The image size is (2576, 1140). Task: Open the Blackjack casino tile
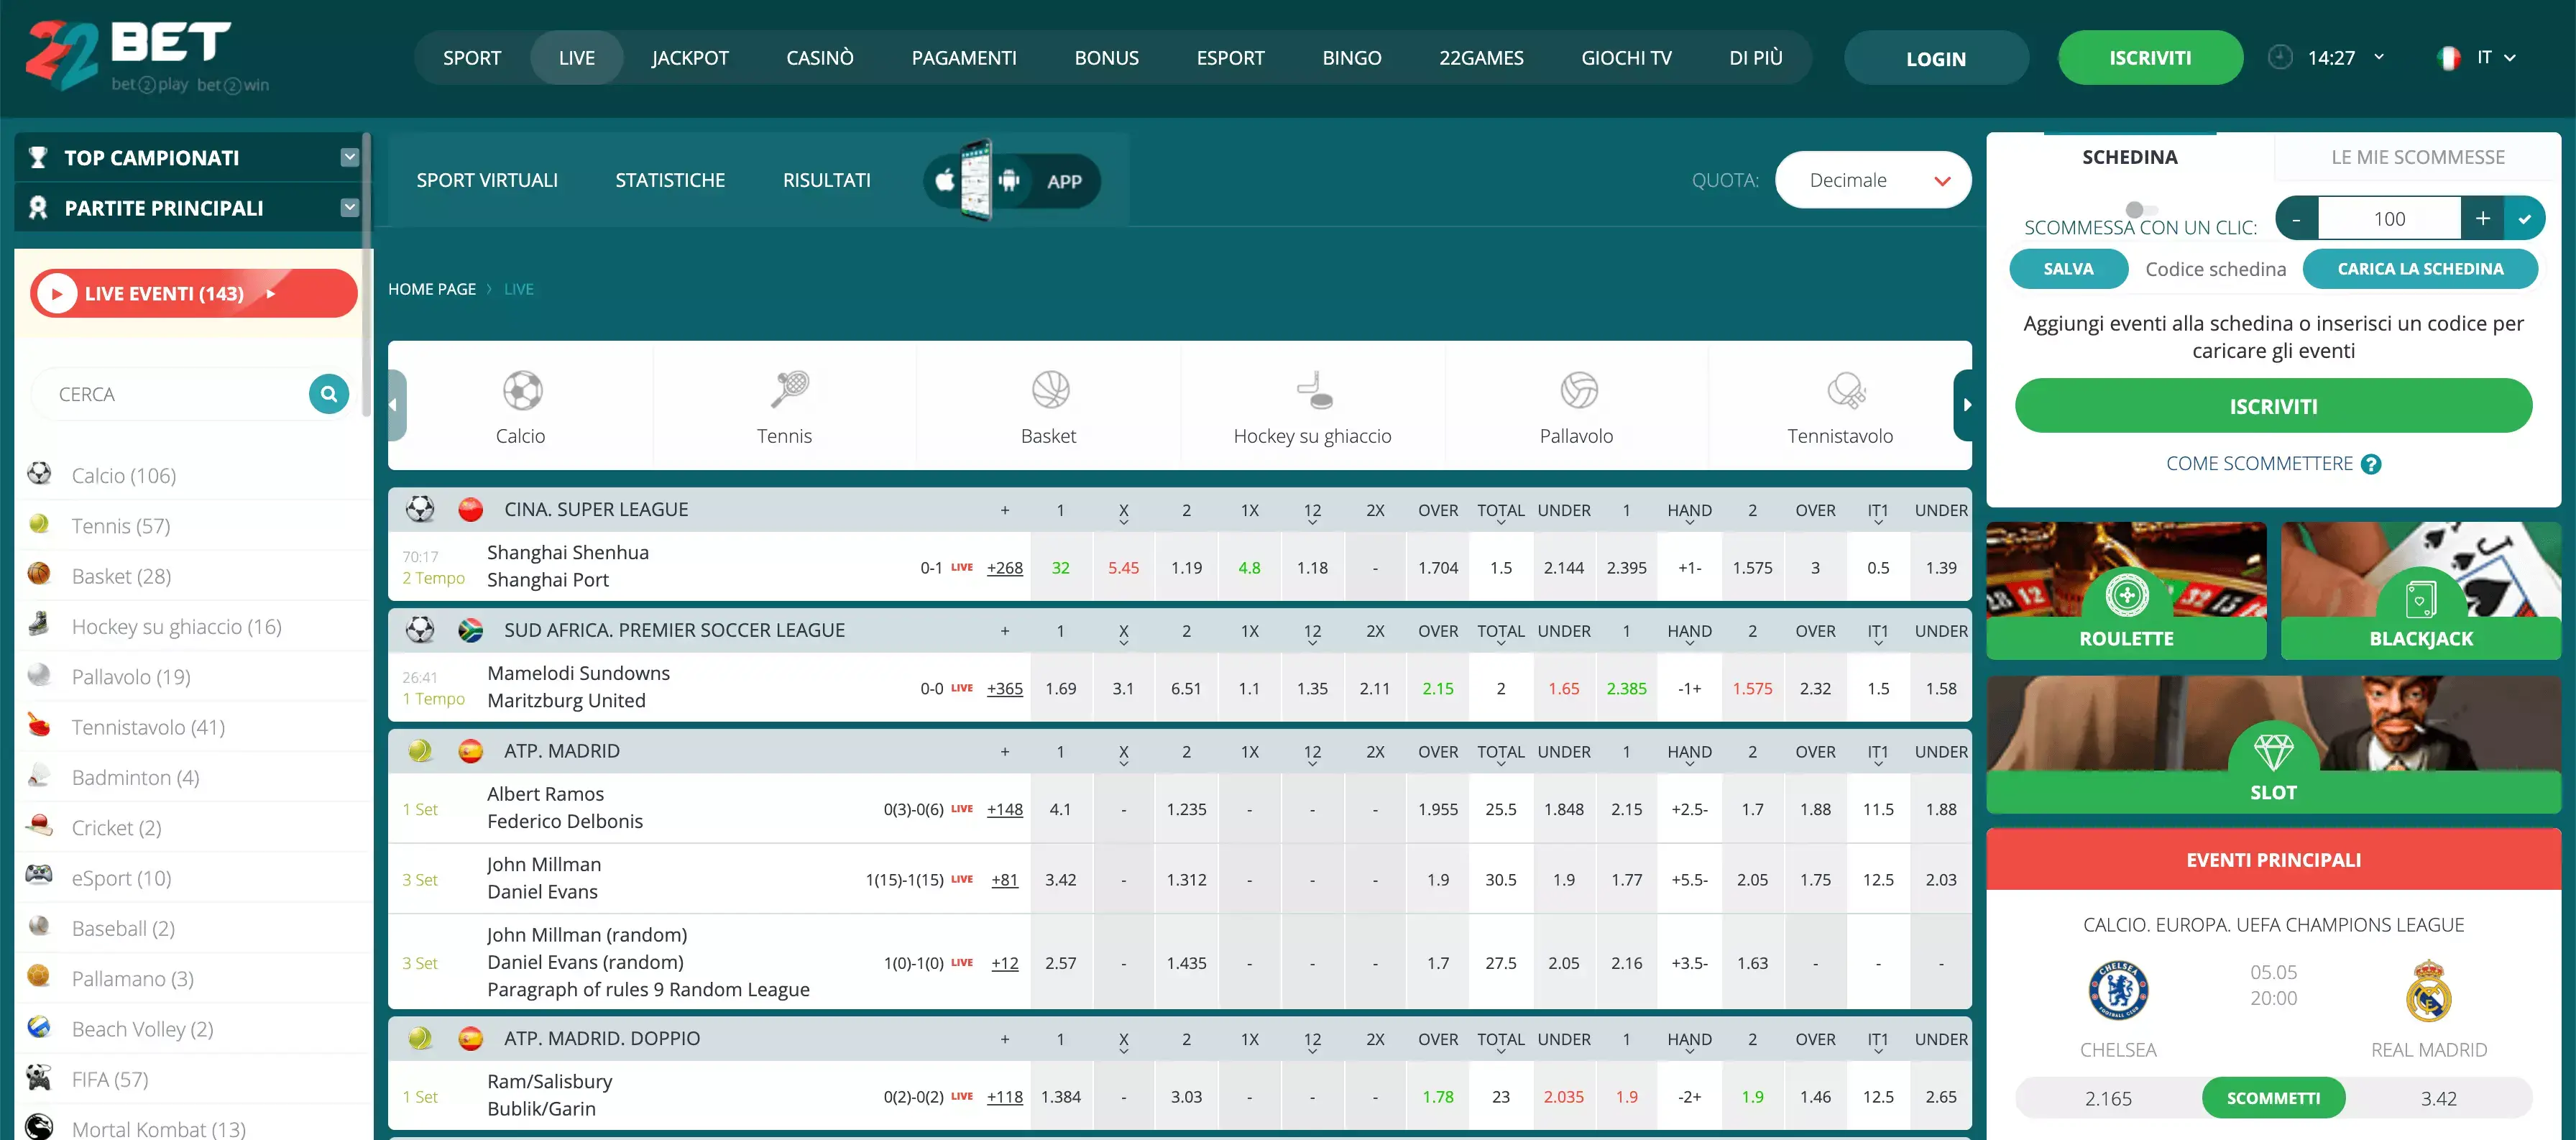(2420, 591)
